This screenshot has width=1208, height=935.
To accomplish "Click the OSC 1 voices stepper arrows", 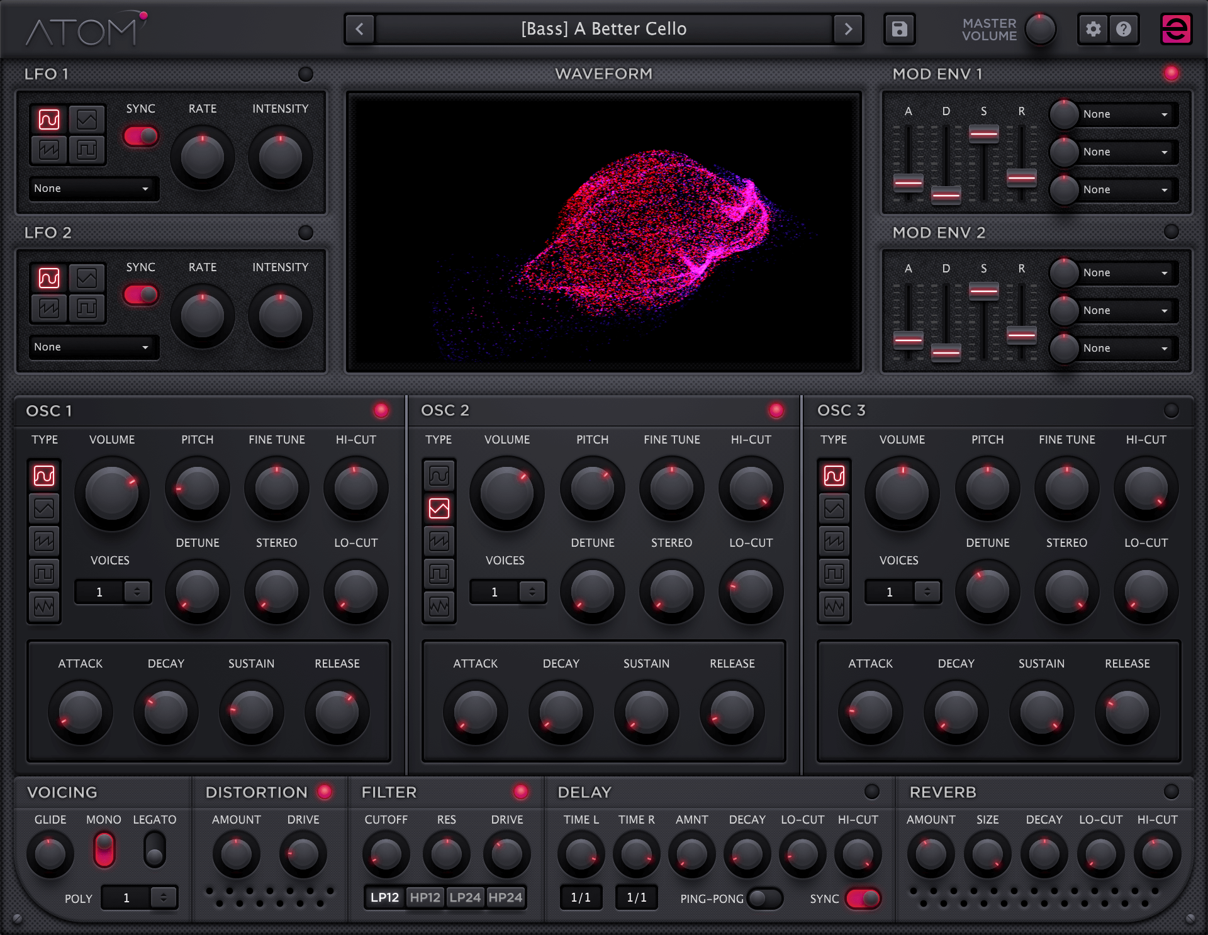I will (x=137, y=591).
